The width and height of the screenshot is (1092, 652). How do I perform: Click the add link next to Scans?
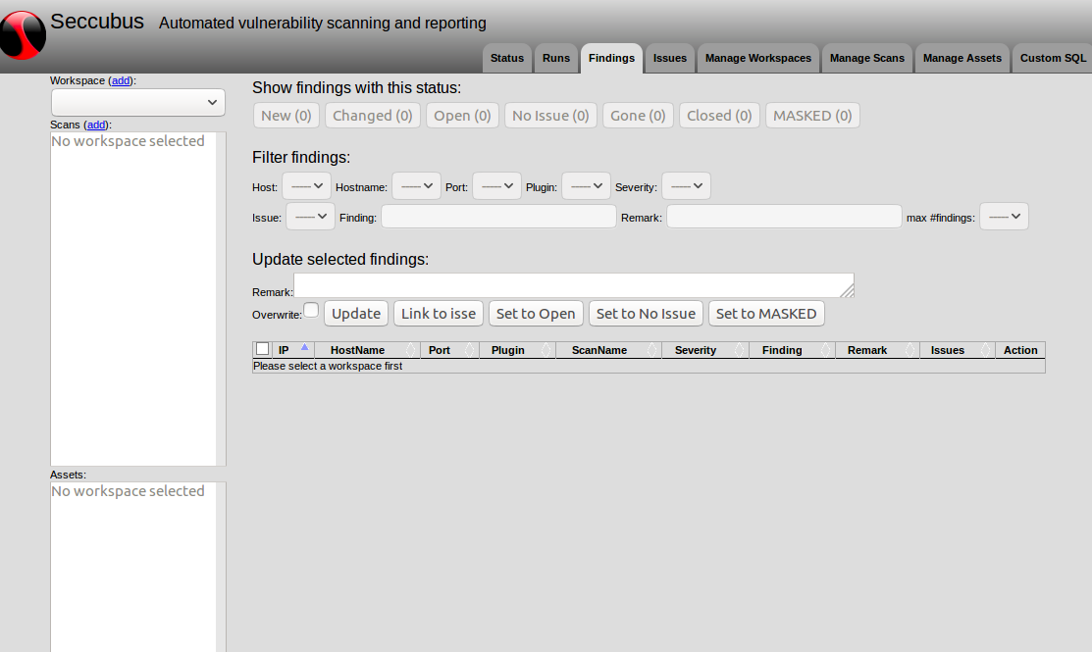click(x=95, y=125)
